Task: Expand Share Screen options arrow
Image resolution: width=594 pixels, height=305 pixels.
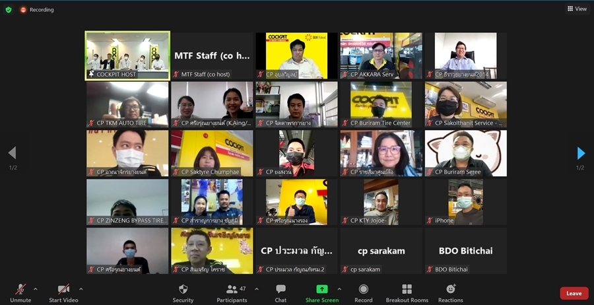Action: pyautogui.click(x=339, y=288)
